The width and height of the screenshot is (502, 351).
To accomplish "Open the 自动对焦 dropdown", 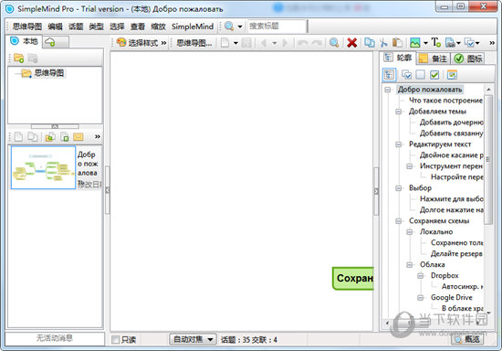I will (193, 339).
